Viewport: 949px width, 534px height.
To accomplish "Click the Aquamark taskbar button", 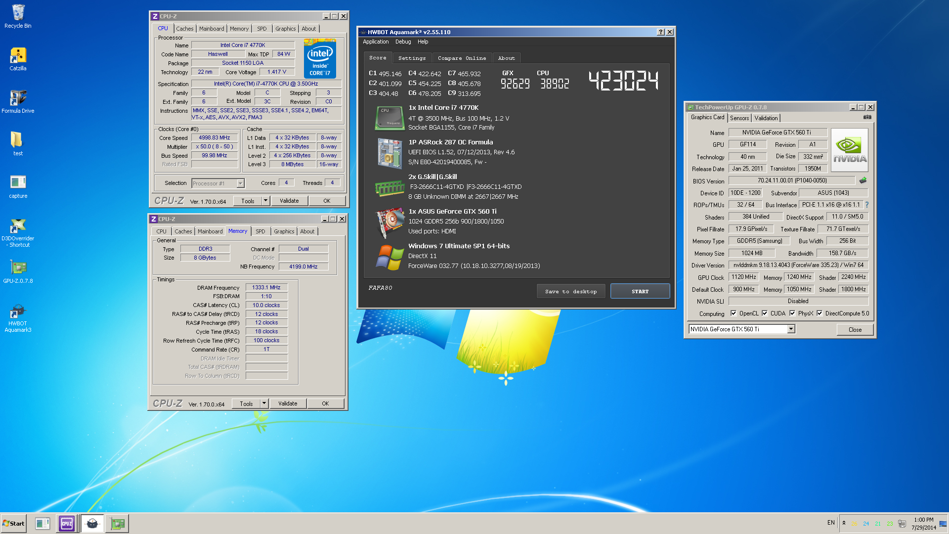I will coord(92,524).
